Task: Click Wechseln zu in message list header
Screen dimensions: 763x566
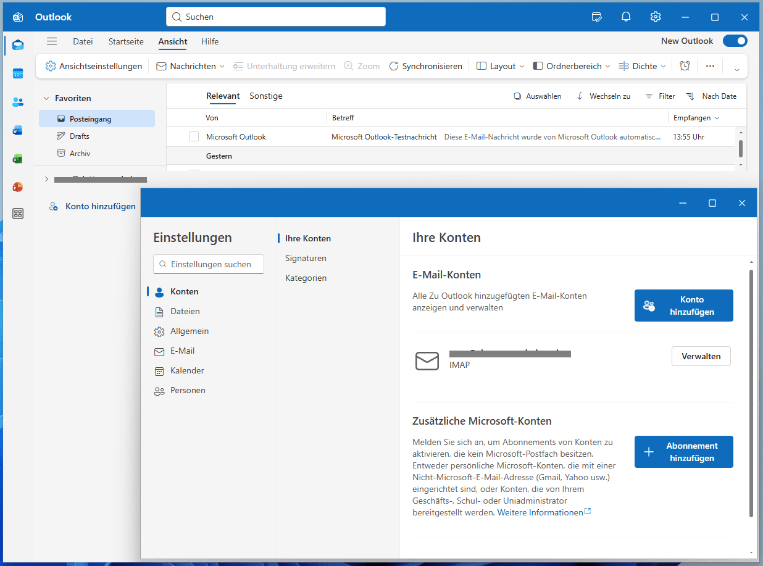Action: (x=603, y=96)
